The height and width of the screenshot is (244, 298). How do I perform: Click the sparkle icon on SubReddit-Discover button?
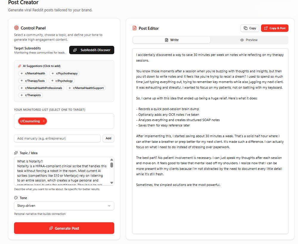(x=74, y=50)
